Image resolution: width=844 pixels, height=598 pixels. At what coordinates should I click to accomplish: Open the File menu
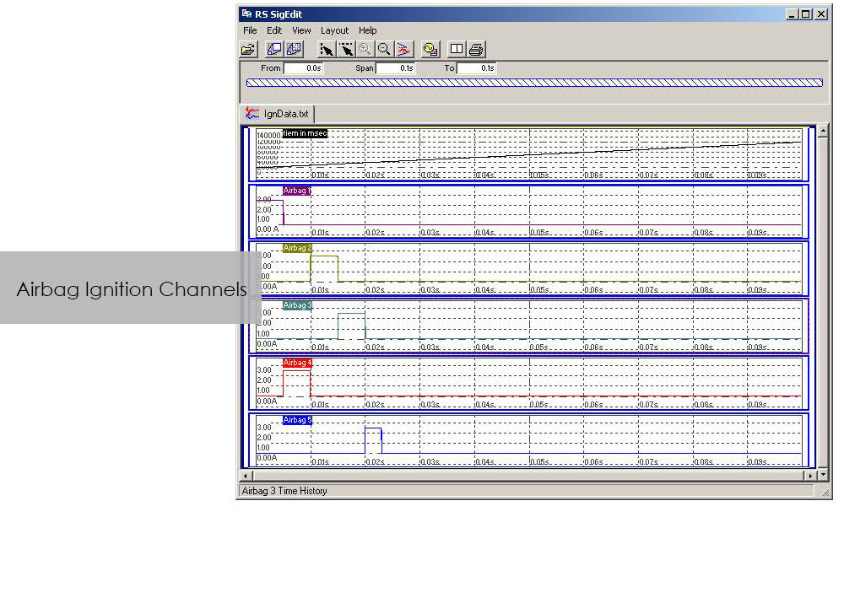coord(250,30)
